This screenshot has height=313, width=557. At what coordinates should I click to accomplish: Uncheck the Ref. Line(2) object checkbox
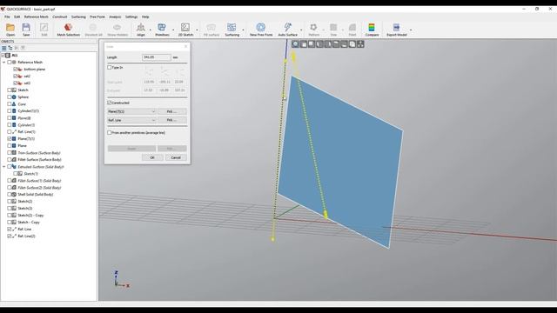tap(10, 236)
